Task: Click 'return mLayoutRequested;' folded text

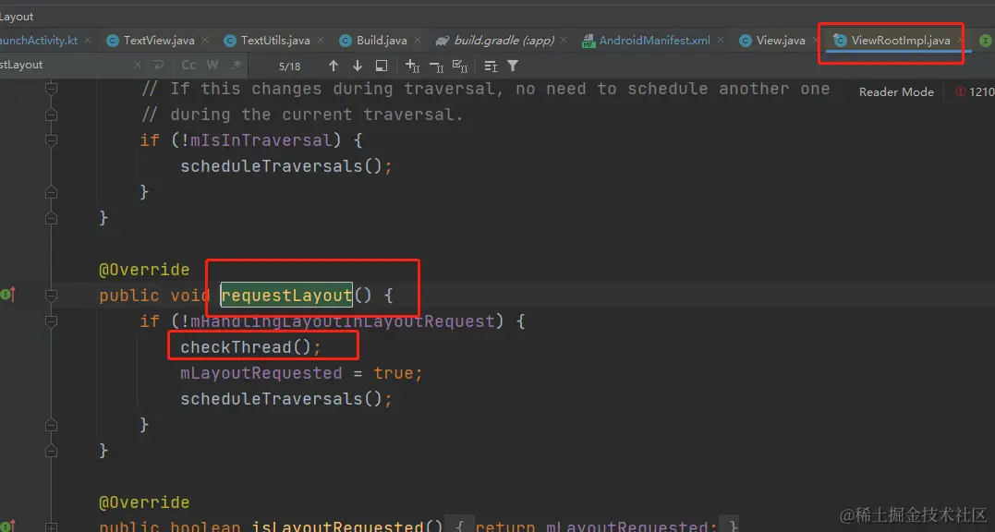Action: pos(597,526)
